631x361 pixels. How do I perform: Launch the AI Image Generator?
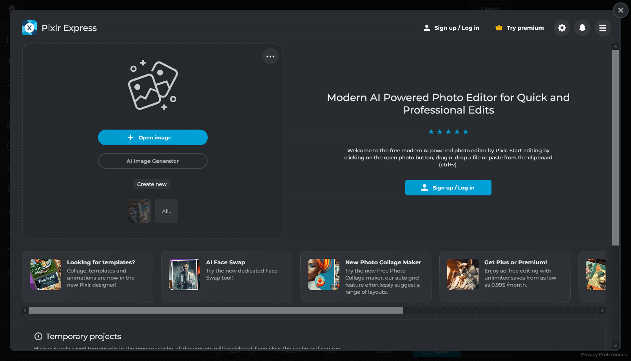153,161
